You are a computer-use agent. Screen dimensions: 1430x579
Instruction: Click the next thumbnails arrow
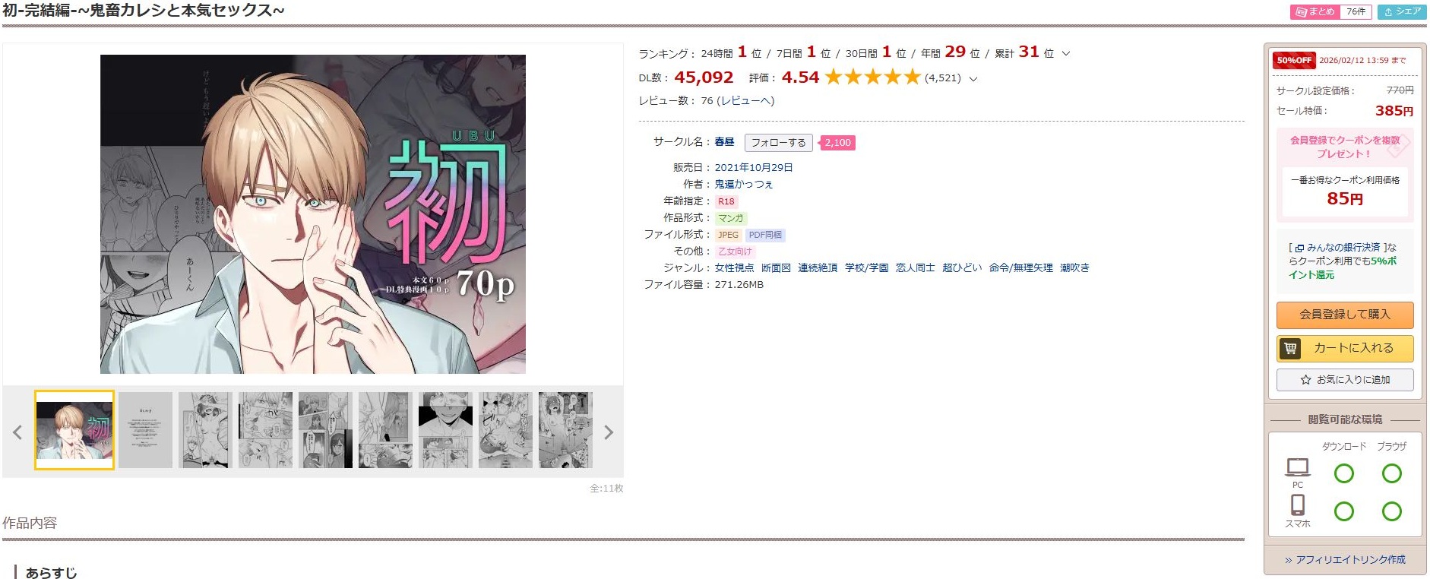click(608, 432)
